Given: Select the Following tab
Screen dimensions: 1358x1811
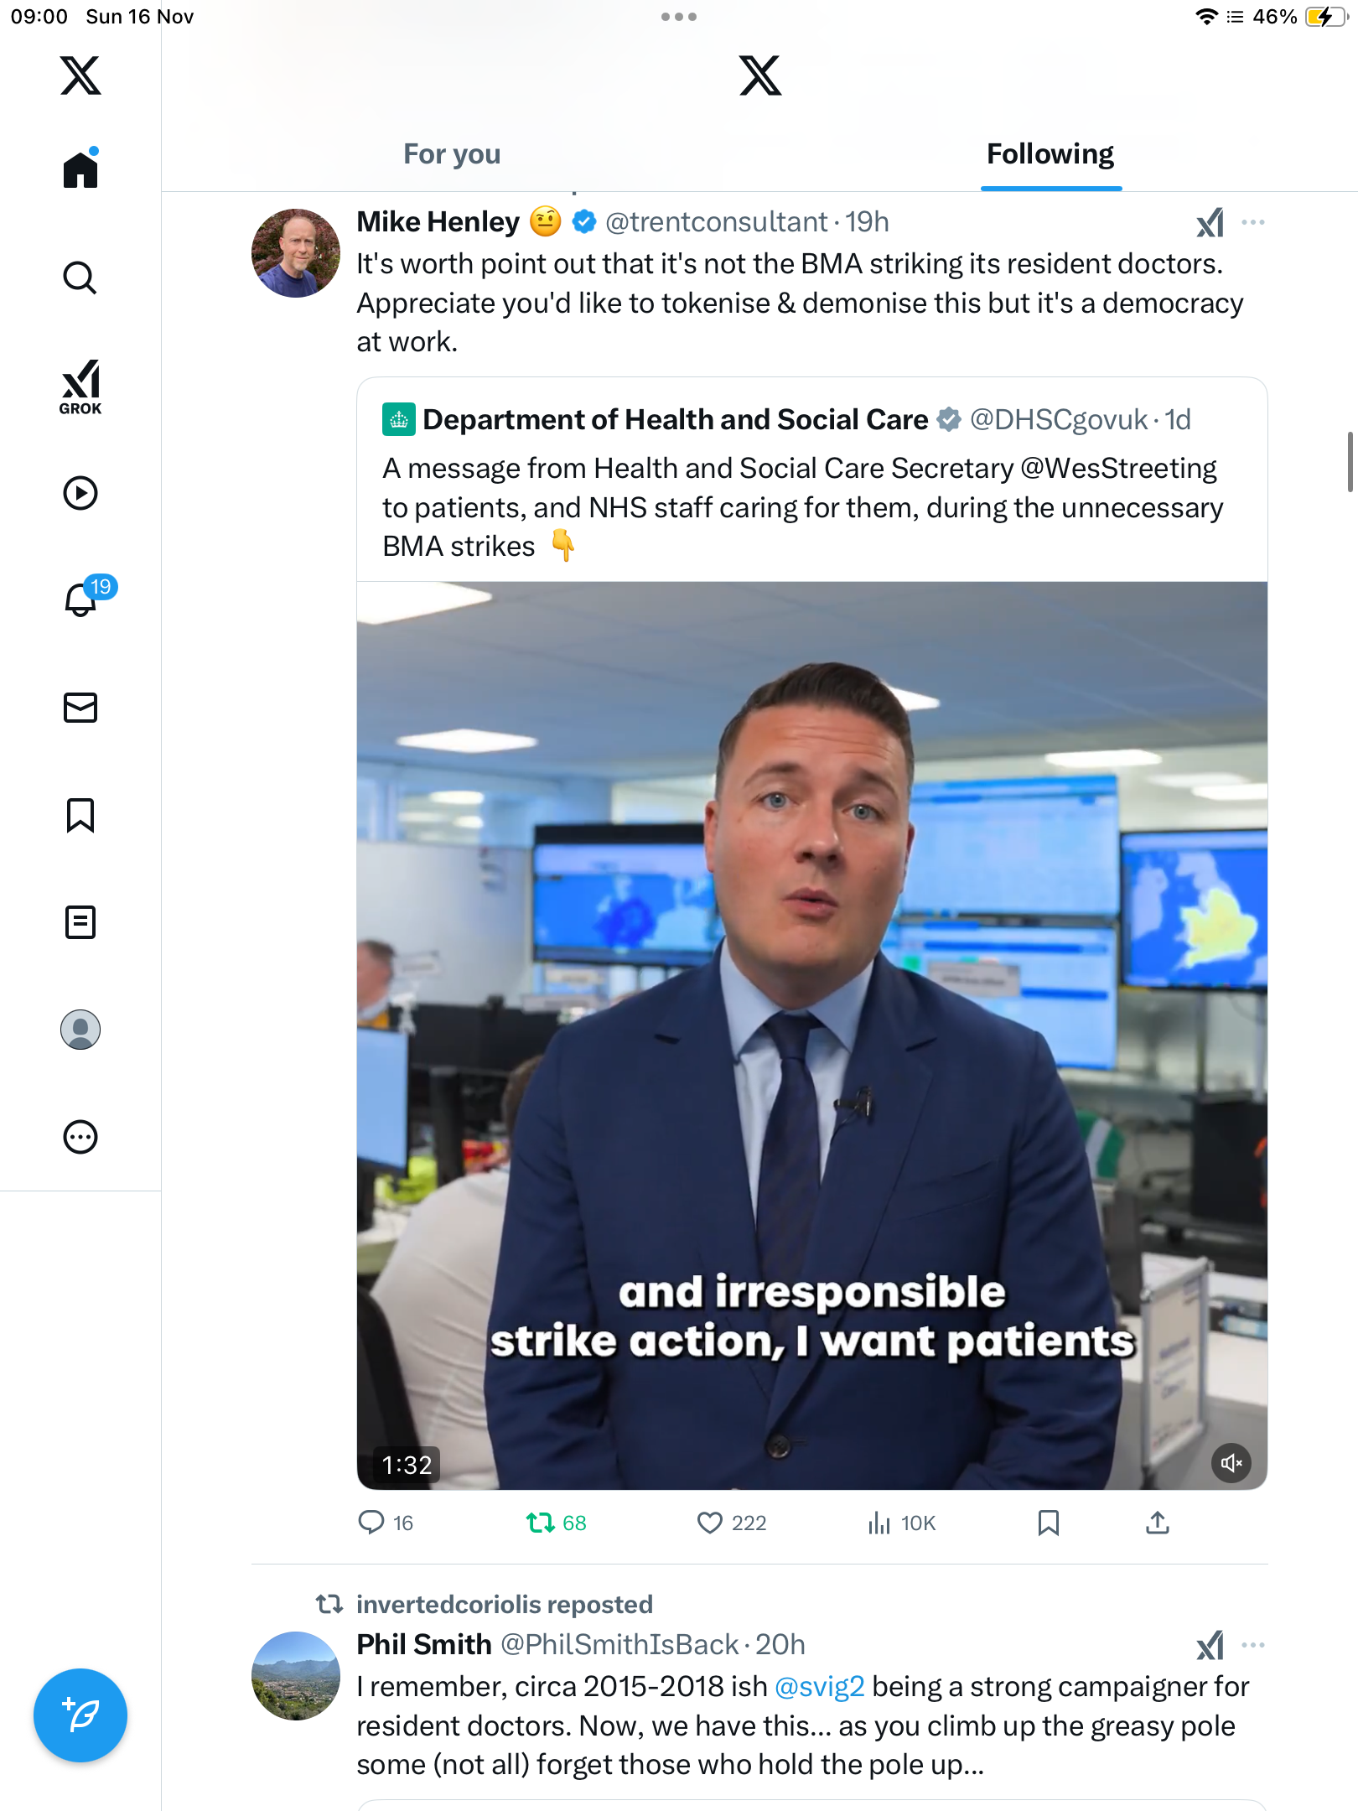Looking at the screenshot, I should coord(1050,154).
